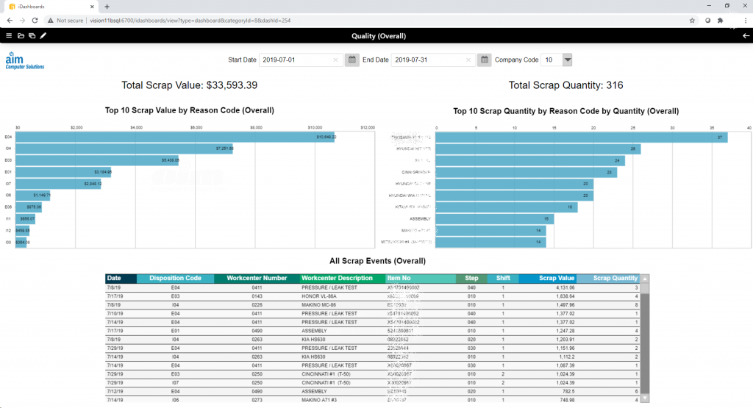Screen dimensions: 753x408
Task: Sort table by Item No header
Action: click(x=421, y=278)
